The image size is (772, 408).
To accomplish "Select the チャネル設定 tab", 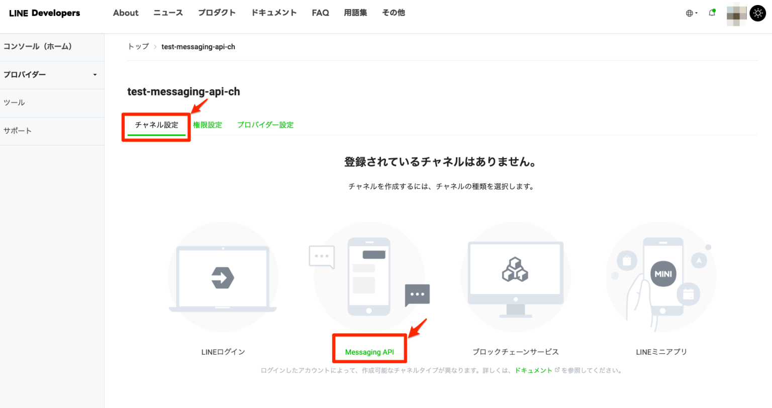I will [x=156, y=124].
